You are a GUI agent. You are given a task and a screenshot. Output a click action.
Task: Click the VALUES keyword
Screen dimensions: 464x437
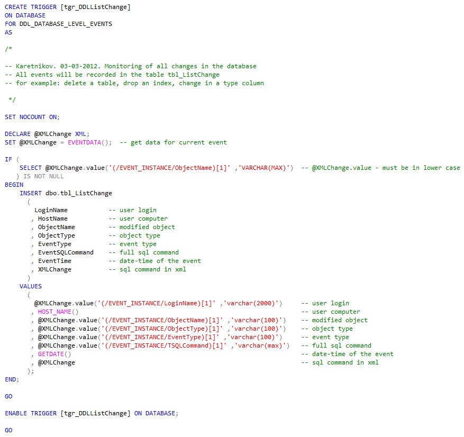[31, 286]
